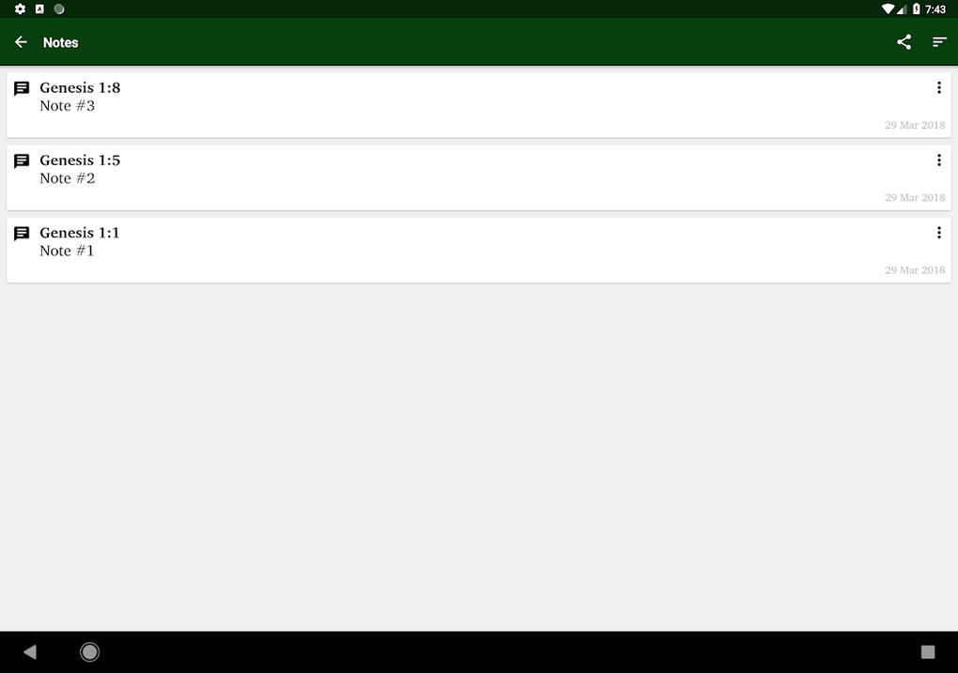Tap the Android back navigation button

30,652
